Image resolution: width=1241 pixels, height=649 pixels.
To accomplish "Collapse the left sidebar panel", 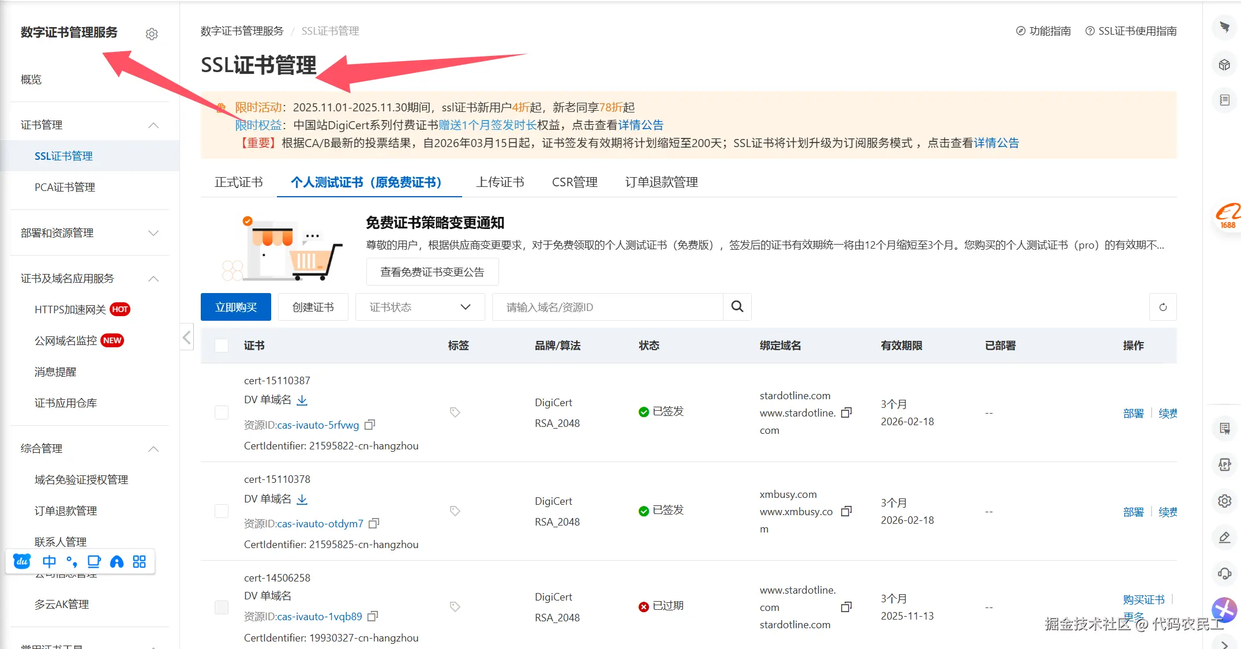I will 186,337.
